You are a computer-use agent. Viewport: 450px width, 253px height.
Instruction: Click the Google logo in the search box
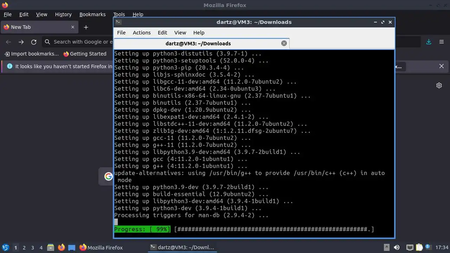point(108,176)
